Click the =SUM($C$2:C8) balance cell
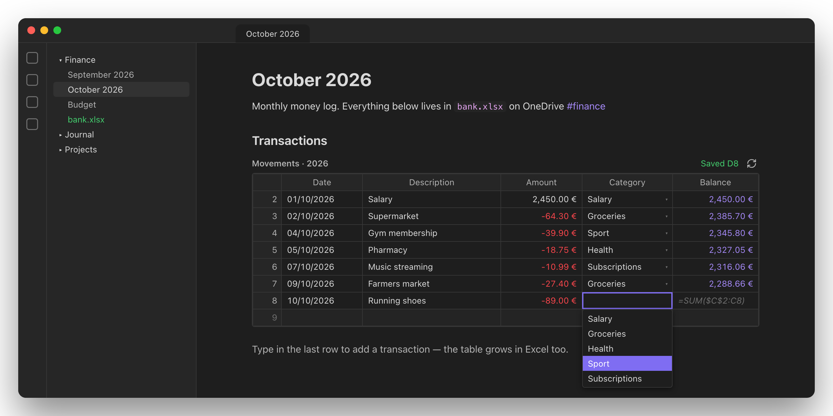The width and height of the screenshot is (833, 416). pyautogui.click(x=715, y=301)
